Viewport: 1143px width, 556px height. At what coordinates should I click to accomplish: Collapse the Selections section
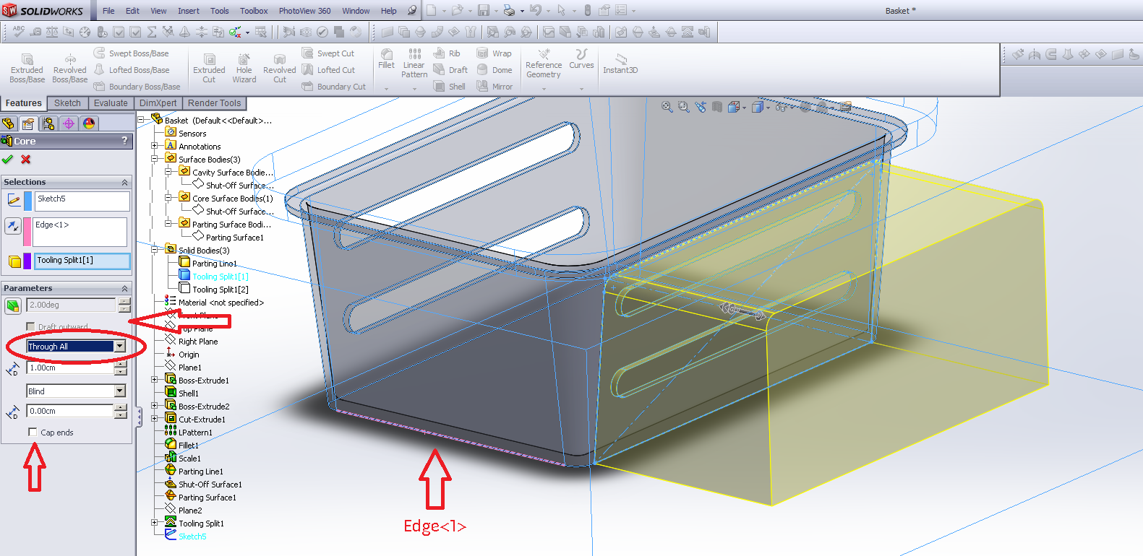(x=124, y=182)
